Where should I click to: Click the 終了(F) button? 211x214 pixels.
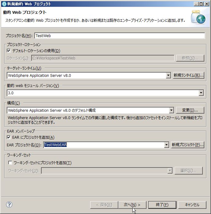pos(162,205)
